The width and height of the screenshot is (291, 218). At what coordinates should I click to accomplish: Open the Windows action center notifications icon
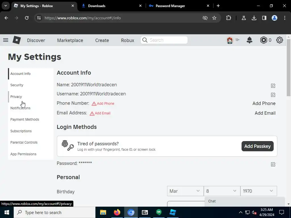(282, 212)
